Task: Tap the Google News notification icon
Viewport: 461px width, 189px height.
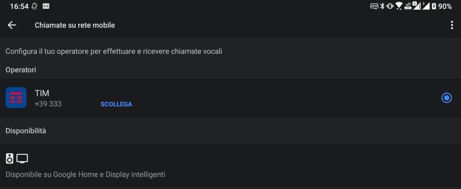Action: [x=46, y=6]
